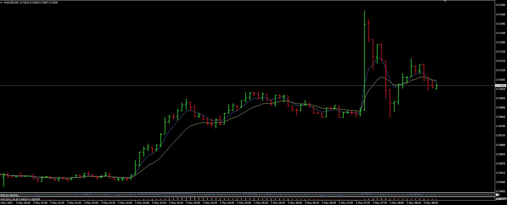The image size is (507, 205).
Task: Click time axis label 3 May 03:00
Action: point(142,203)
